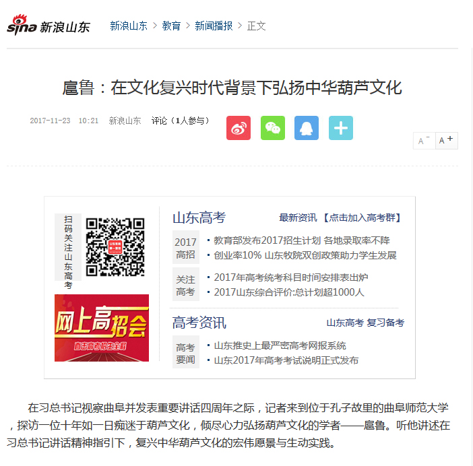Open 教育部发布2017招生计划 news item
Viewport: 473px width, 466px height.
click(x=302, y=240)
